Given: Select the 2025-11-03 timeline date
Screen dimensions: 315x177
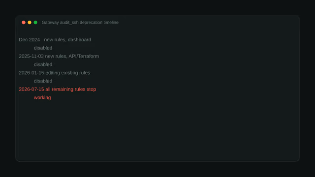Looking at the screenshot, I should point(31,56).
